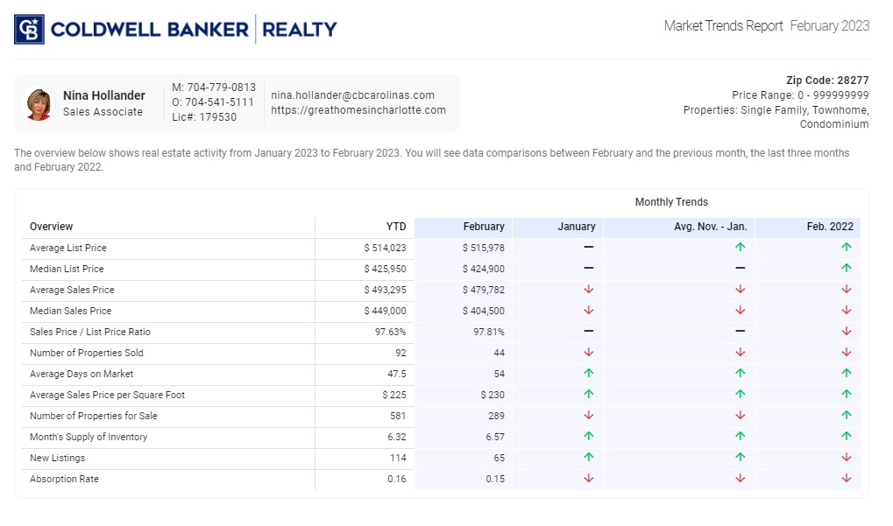Open the website greathomesincharlotte.com
893x526 pixels.
[358, 111]
